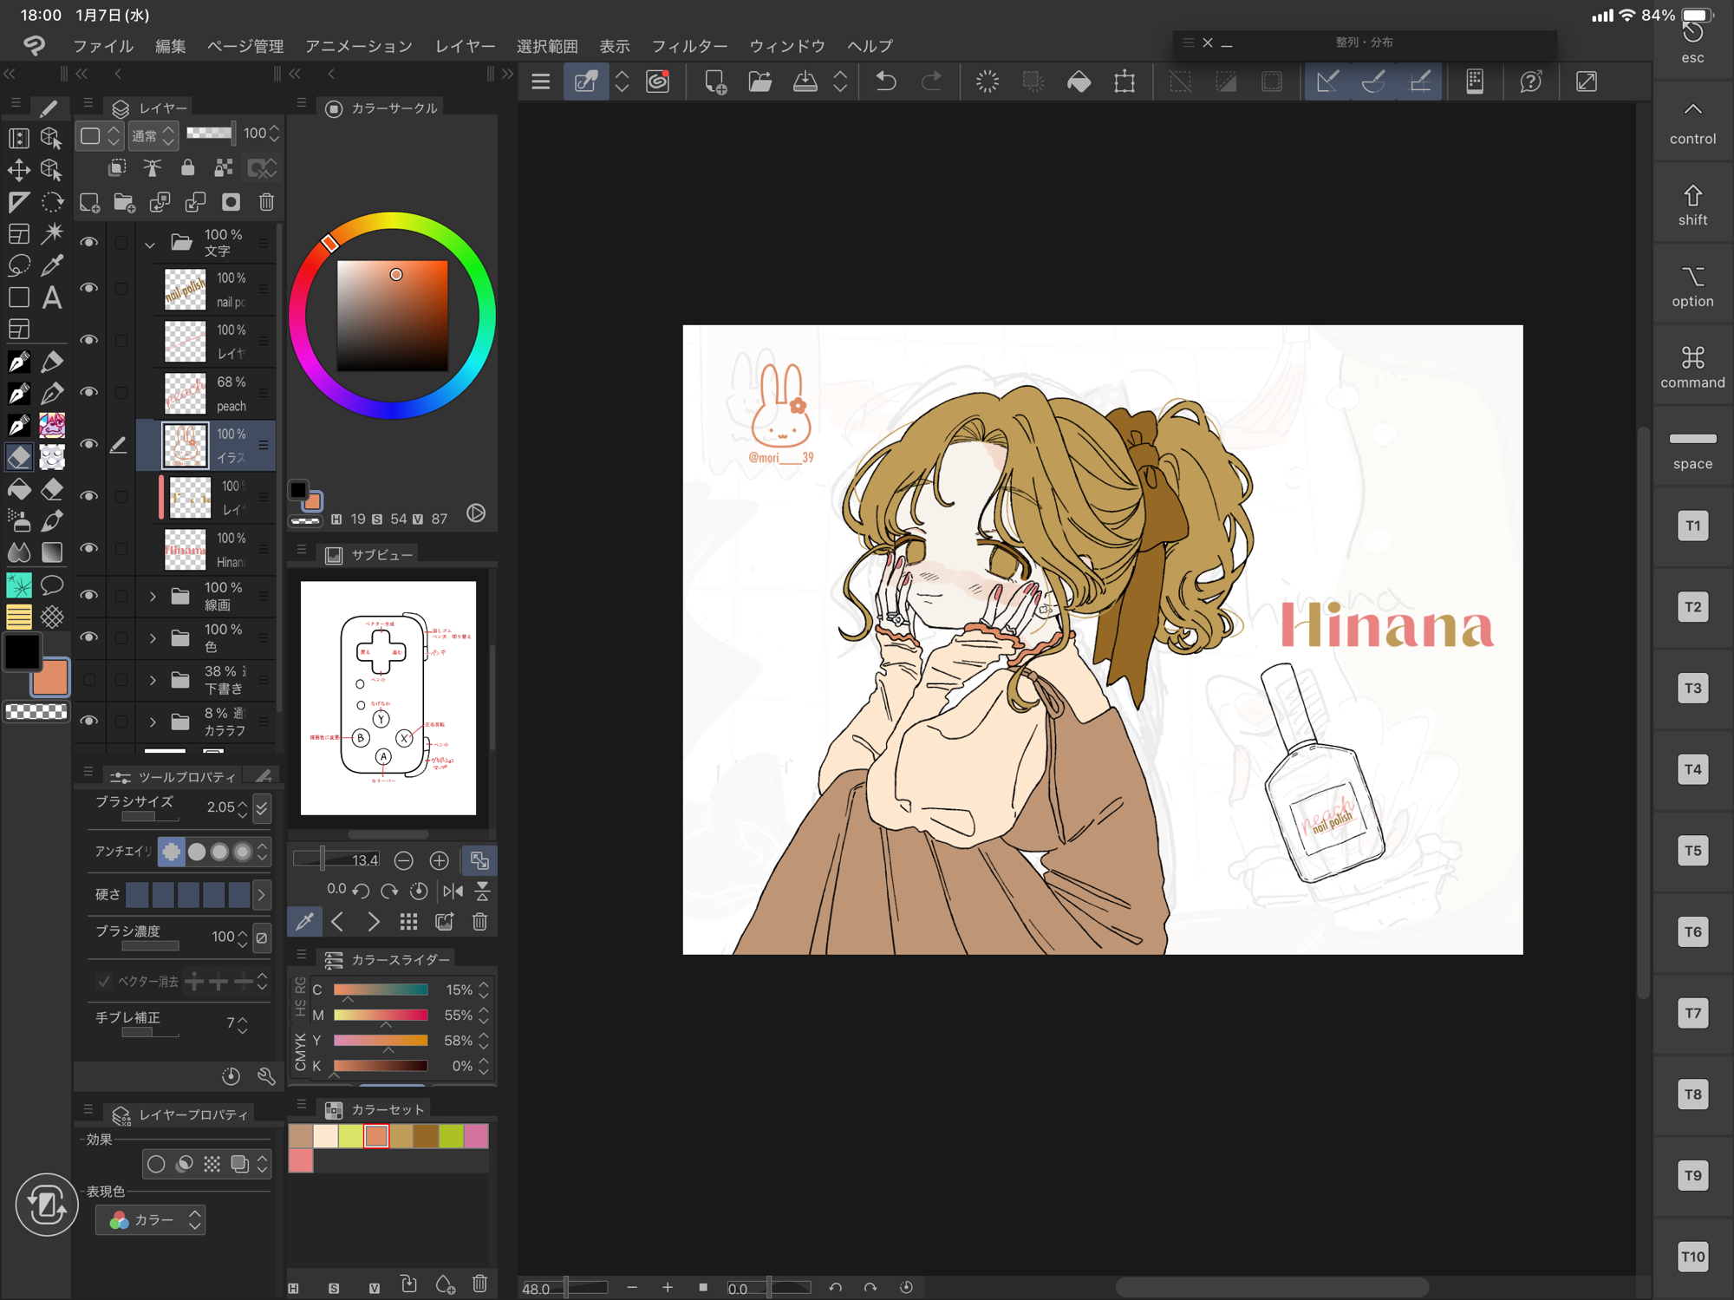Hide the peach layer visibility eye
1734x1300 pixels.
point(88,392)
